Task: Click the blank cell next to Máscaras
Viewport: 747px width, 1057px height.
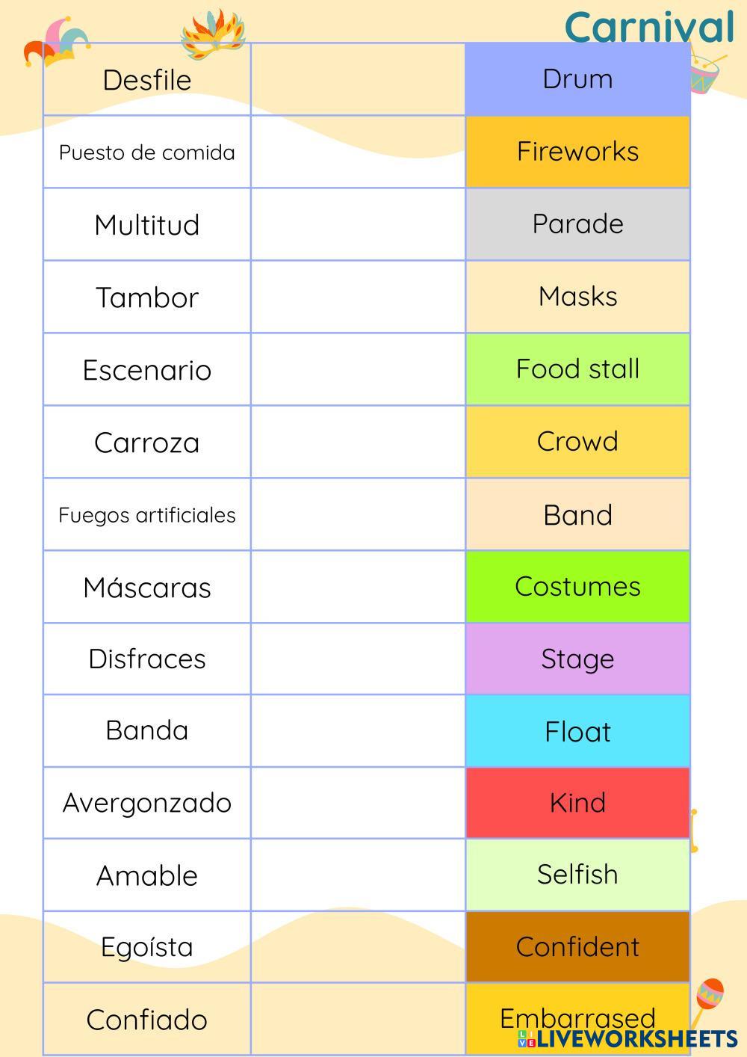Action: pyautogui.click(x=358, y=587)
